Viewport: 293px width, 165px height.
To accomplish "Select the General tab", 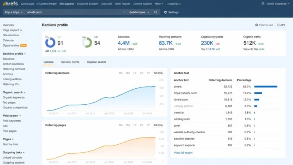I will 48,62.
